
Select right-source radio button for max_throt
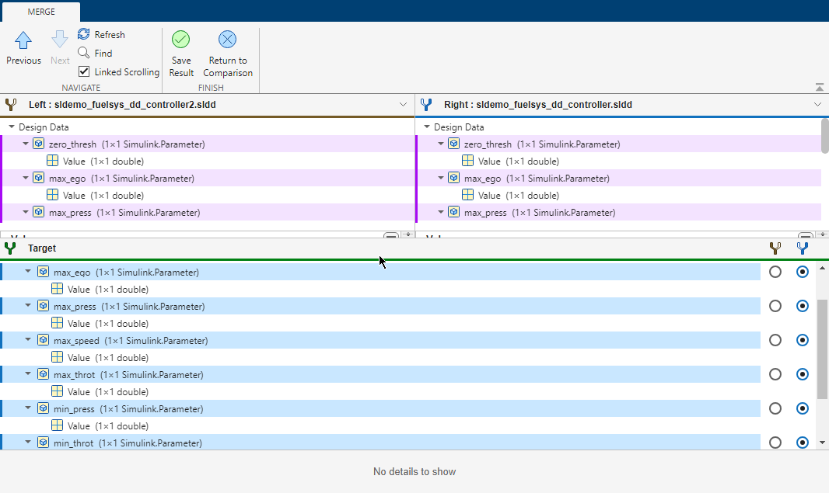pyautogui.click(x=803, y=374)
